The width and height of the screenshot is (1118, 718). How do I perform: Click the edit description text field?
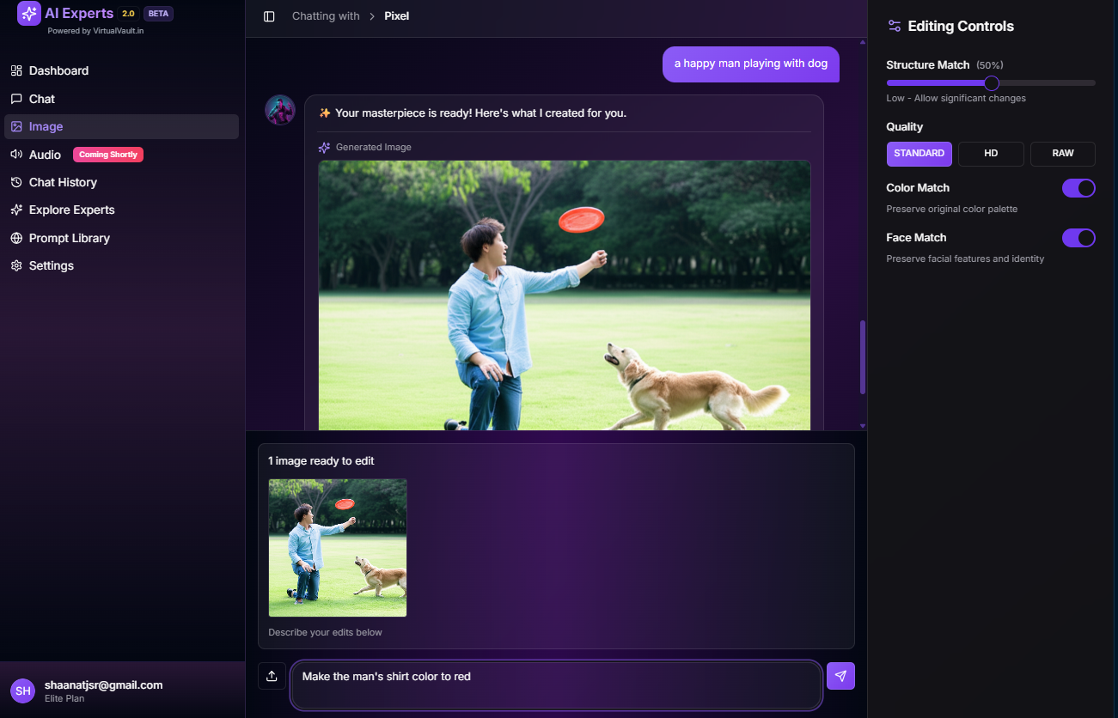click(x=556, y=685)
